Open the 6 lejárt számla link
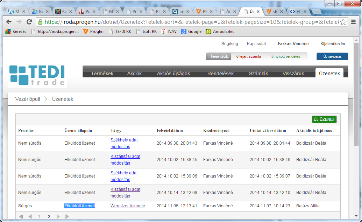 coord(248,56)
